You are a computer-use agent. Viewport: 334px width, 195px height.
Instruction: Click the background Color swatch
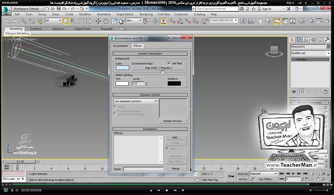tap(122, 68)
